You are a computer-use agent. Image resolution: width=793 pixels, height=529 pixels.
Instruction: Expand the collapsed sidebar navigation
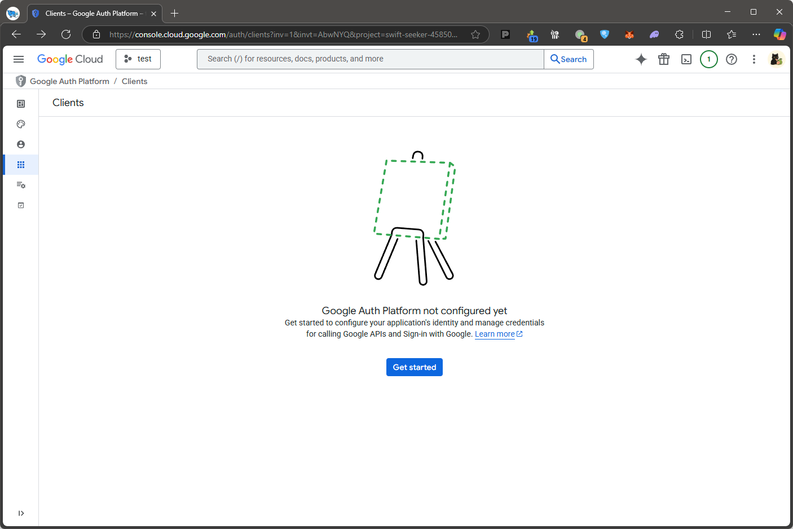coord(21,513)
